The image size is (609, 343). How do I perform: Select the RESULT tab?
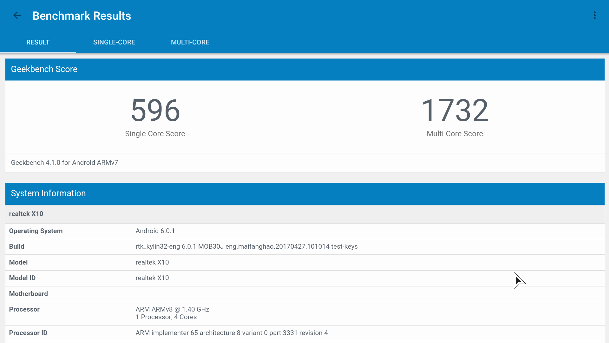(38, 42)
